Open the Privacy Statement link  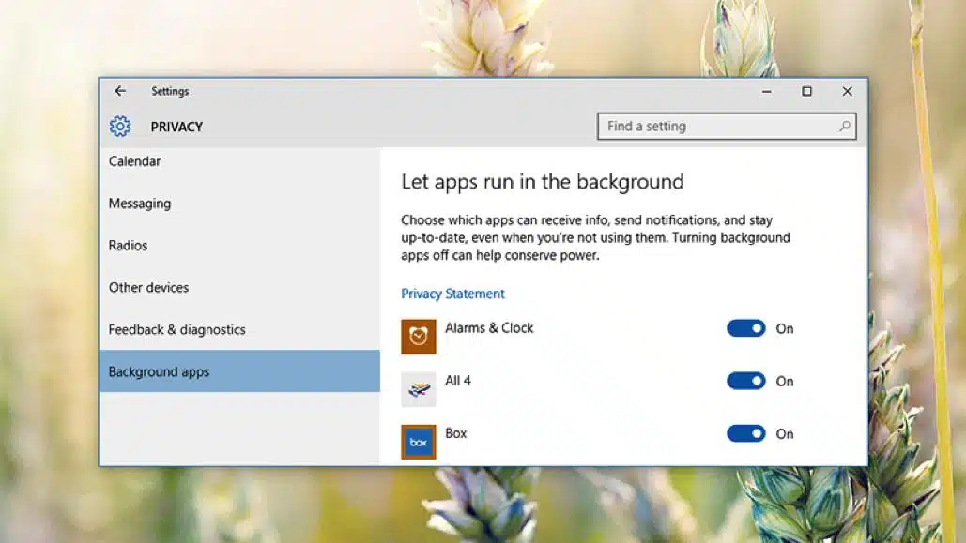(453, 294)
